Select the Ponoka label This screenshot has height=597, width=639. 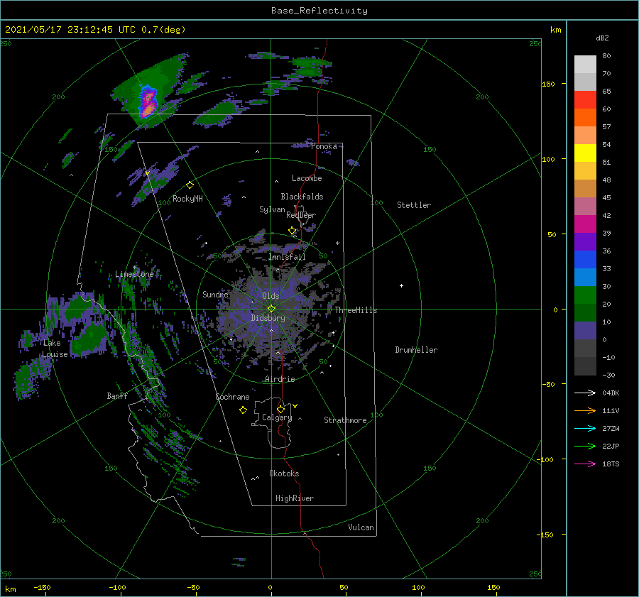(324, 146)
